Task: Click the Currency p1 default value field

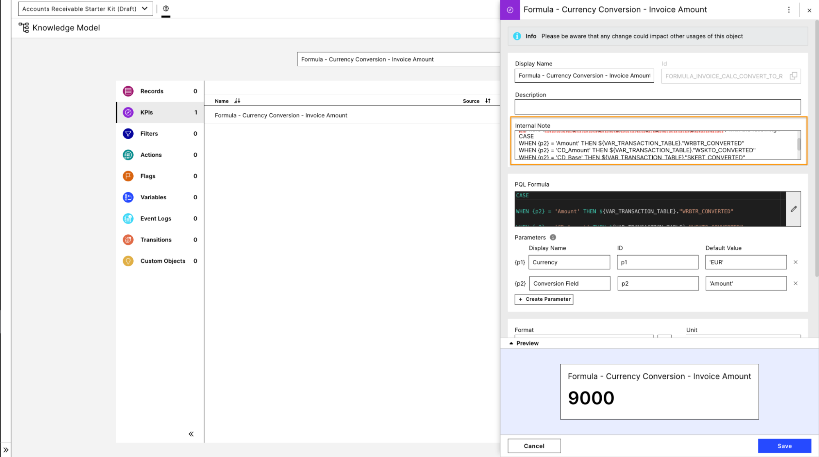Action: (746, 262)
